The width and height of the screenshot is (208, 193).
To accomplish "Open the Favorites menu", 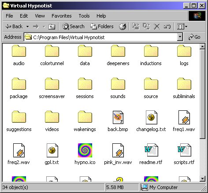I will coord(62,16).
